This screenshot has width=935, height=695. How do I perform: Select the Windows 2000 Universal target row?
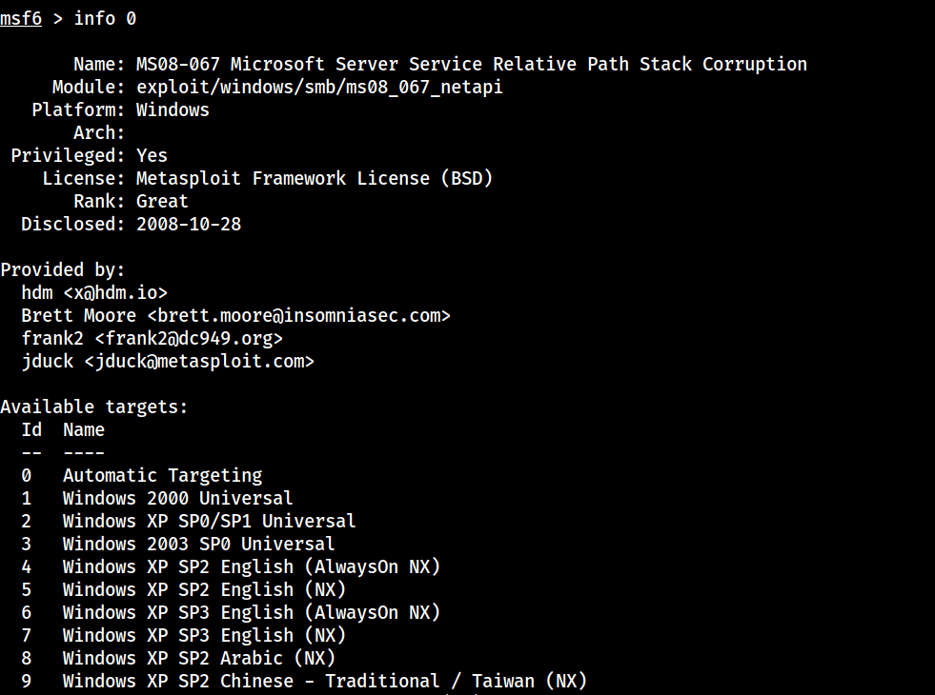[x=177, y=498]
